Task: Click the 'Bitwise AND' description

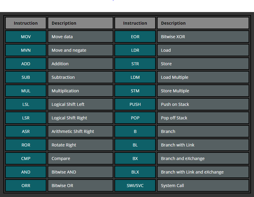Action: (80, 172)
